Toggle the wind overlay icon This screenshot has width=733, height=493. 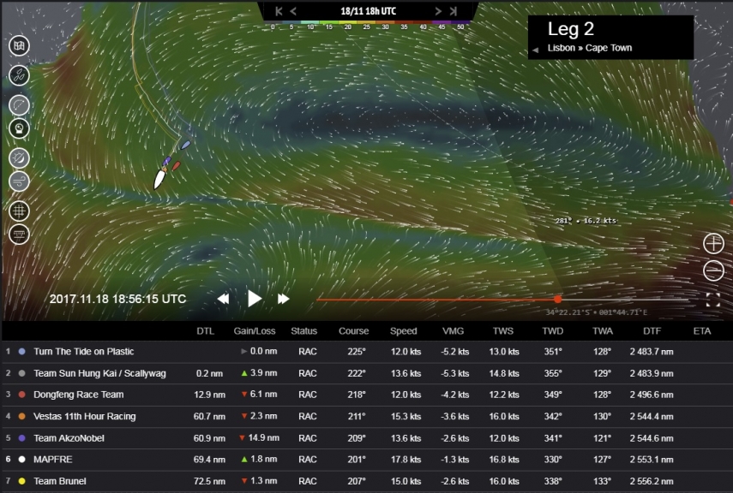pos(19,181)
